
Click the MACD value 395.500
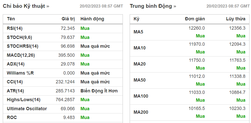(x=67, y=55)
